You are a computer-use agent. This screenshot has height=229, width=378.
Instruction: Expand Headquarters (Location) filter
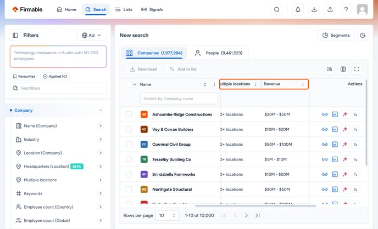click(x=101, y=167)
